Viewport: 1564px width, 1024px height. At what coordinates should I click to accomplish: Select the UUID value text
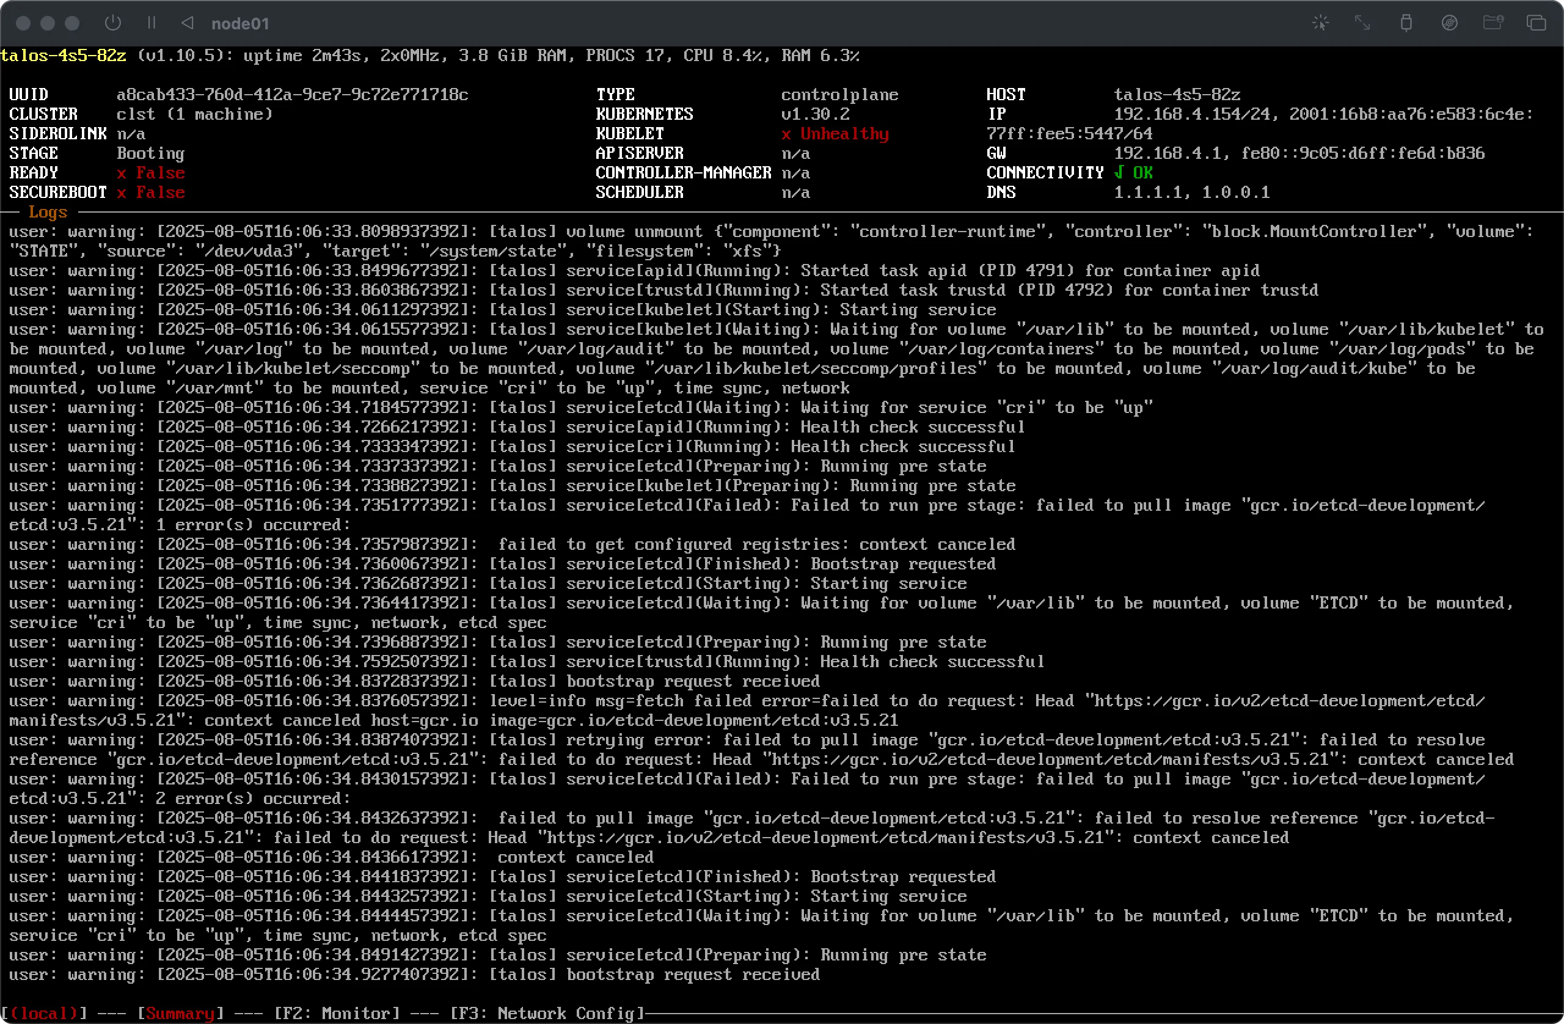pos(293,94)
